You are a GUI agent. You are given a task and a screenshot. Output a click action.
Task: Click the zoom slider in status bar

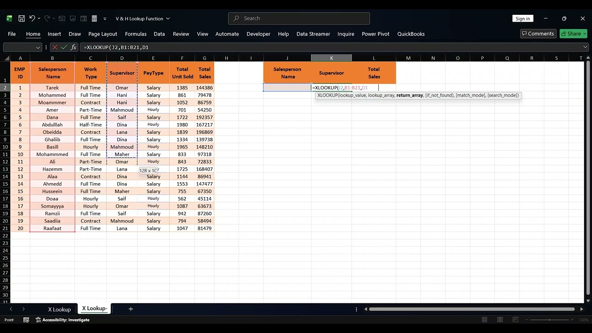tap(549, 320)
